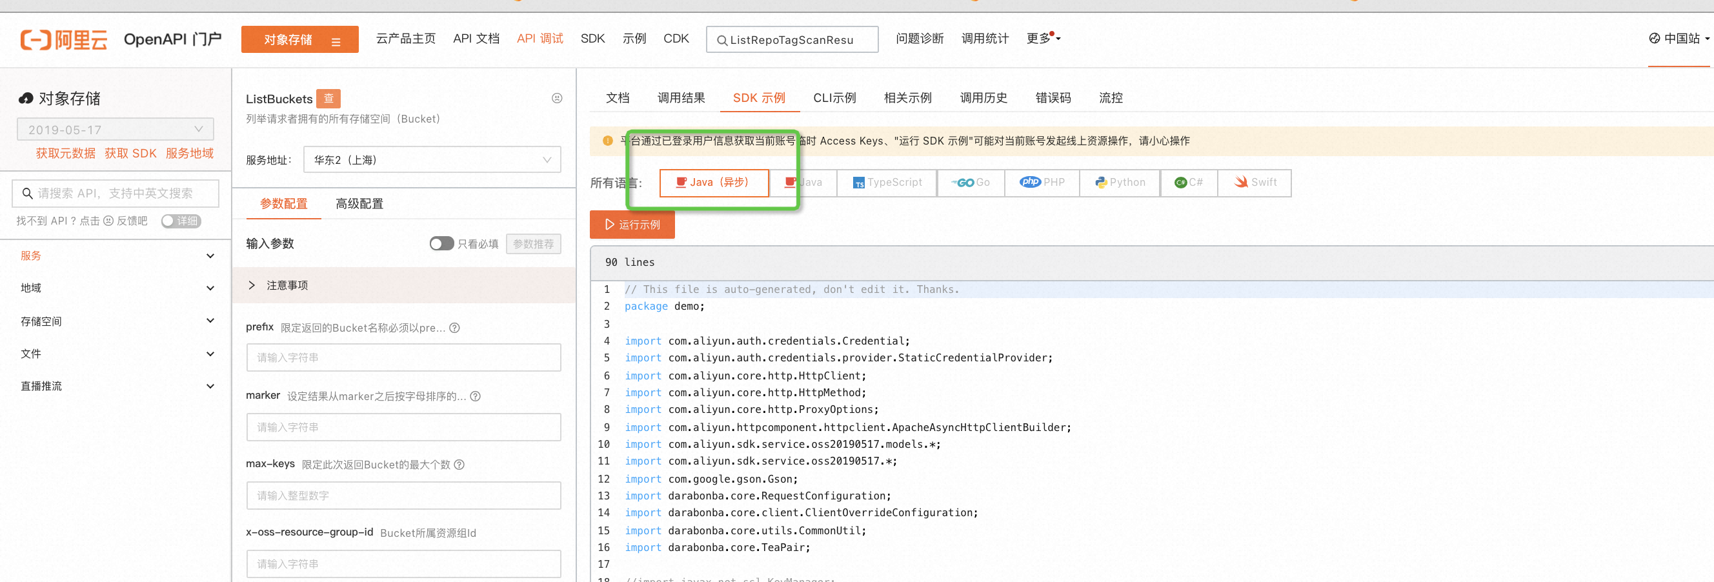Click the 参数推荐 button
This screenshot has width=1714, height=582.
click(534, 243)
